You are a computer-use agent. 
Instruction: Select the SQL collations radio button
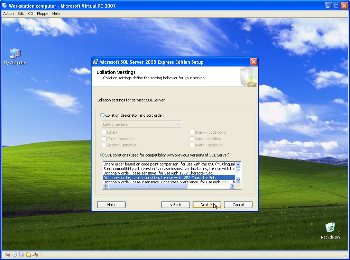[x=102, y=155]
